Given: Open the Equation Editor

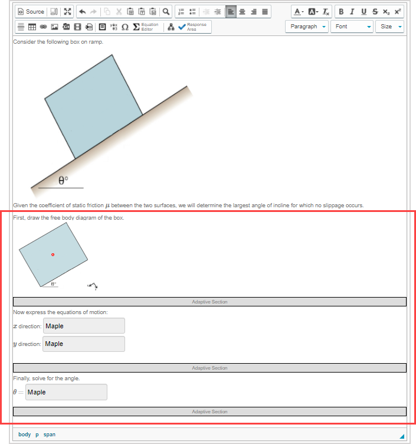Looking at the screenshot, I should [x=145, y=27].
